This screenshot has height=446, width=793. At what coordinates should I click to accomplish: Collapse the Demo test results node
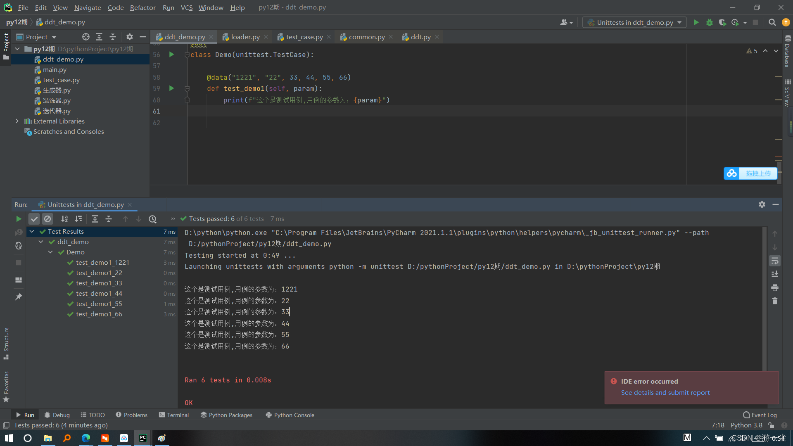pyautogui.click(x=50, y=252)
